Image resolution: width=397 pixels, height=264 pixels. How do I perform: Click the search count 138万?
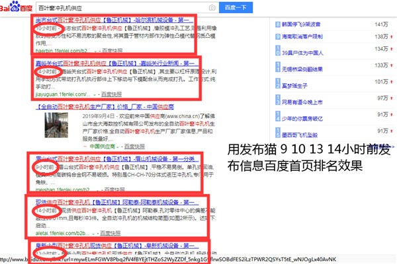(381, 37)
